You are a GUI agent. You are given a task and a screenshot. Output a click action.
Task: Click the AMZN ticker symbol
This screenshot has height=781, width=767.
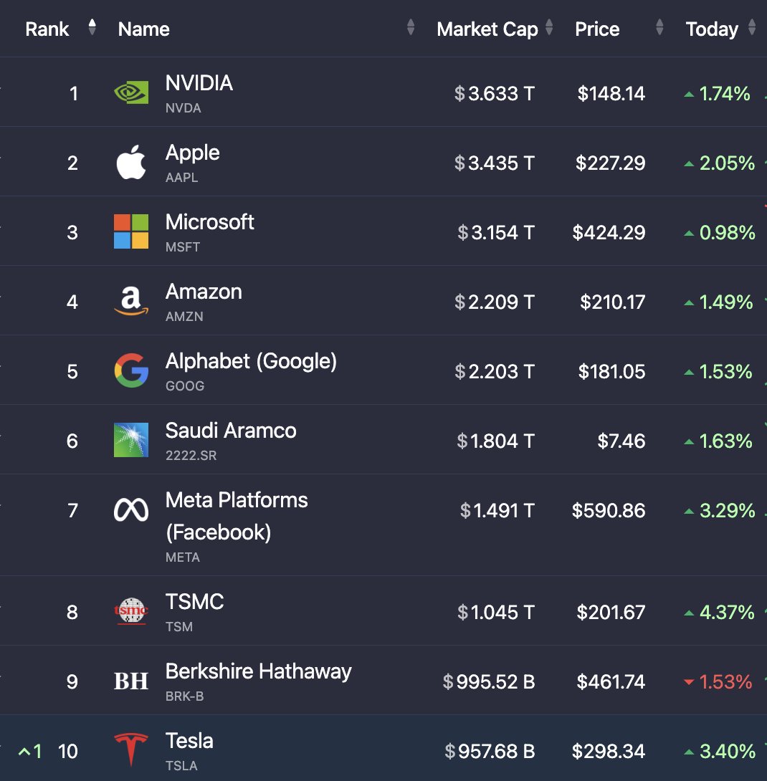[x=184, y=316]
